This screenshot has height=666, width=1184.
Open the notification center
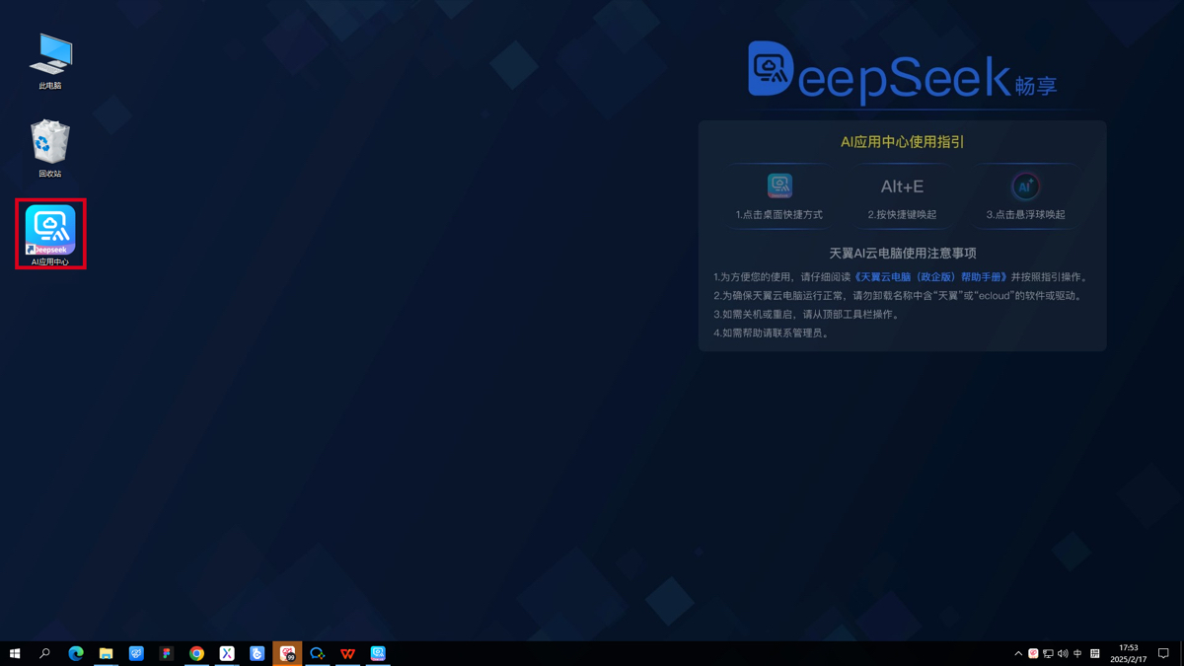pyautogui.click(x=1164, y=653)
